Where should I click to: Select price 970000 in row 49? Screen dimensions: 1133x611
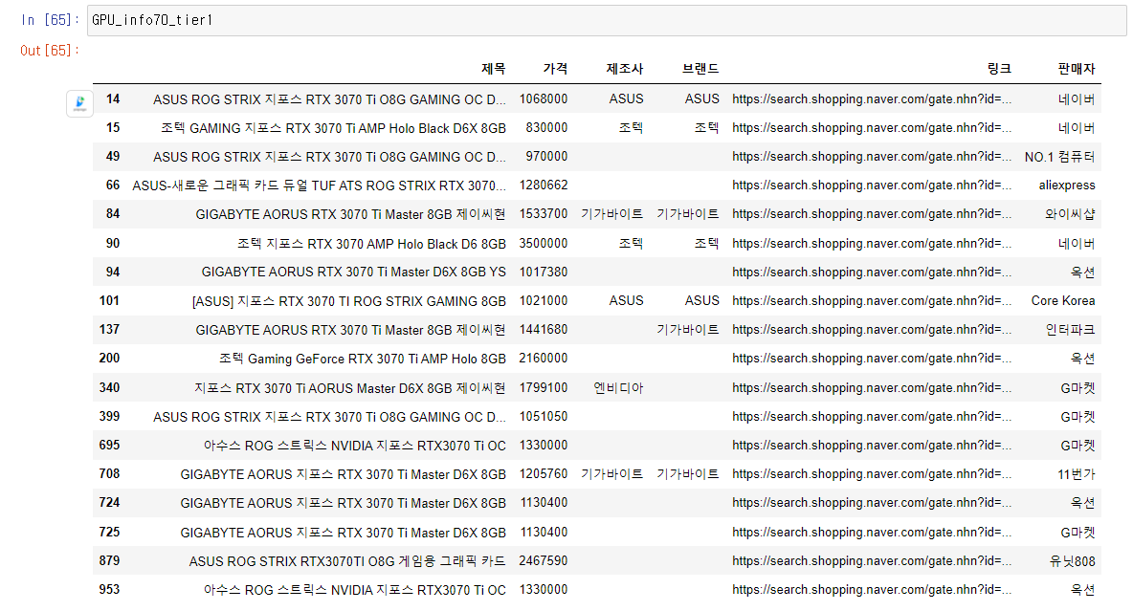[547, 157]
